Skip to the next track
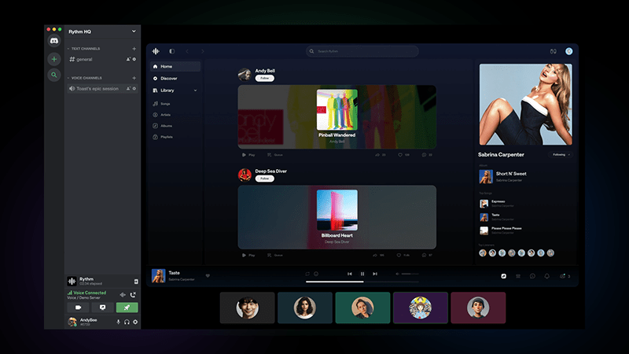 click(375, 274)
